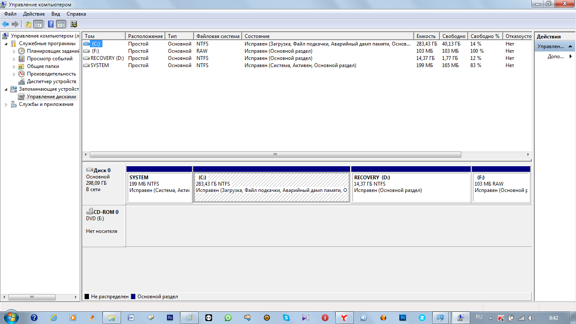Click the rightmost toolbar icon after Action pane

coord(74,24)
